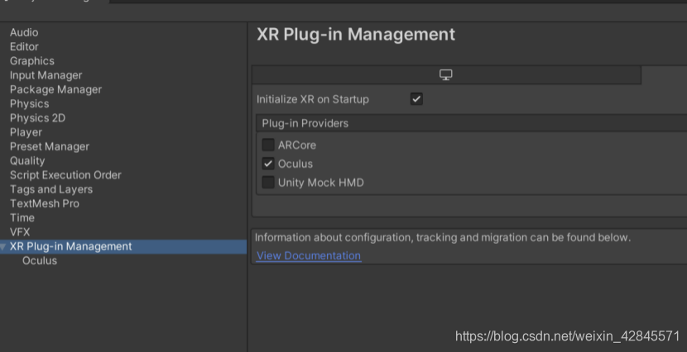Screen dimensions: 687x352
Task: Select the desktop monitor platform tab
Action: (446, 75)
